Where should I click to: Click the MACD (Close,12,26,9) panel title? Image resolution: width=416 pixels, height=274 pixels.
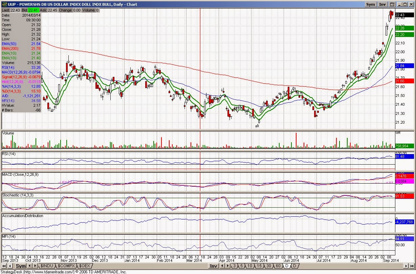[21, 174]
